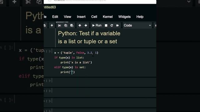Save notebook icon in toolbar

pyautogui.click(x=45, y=26)
